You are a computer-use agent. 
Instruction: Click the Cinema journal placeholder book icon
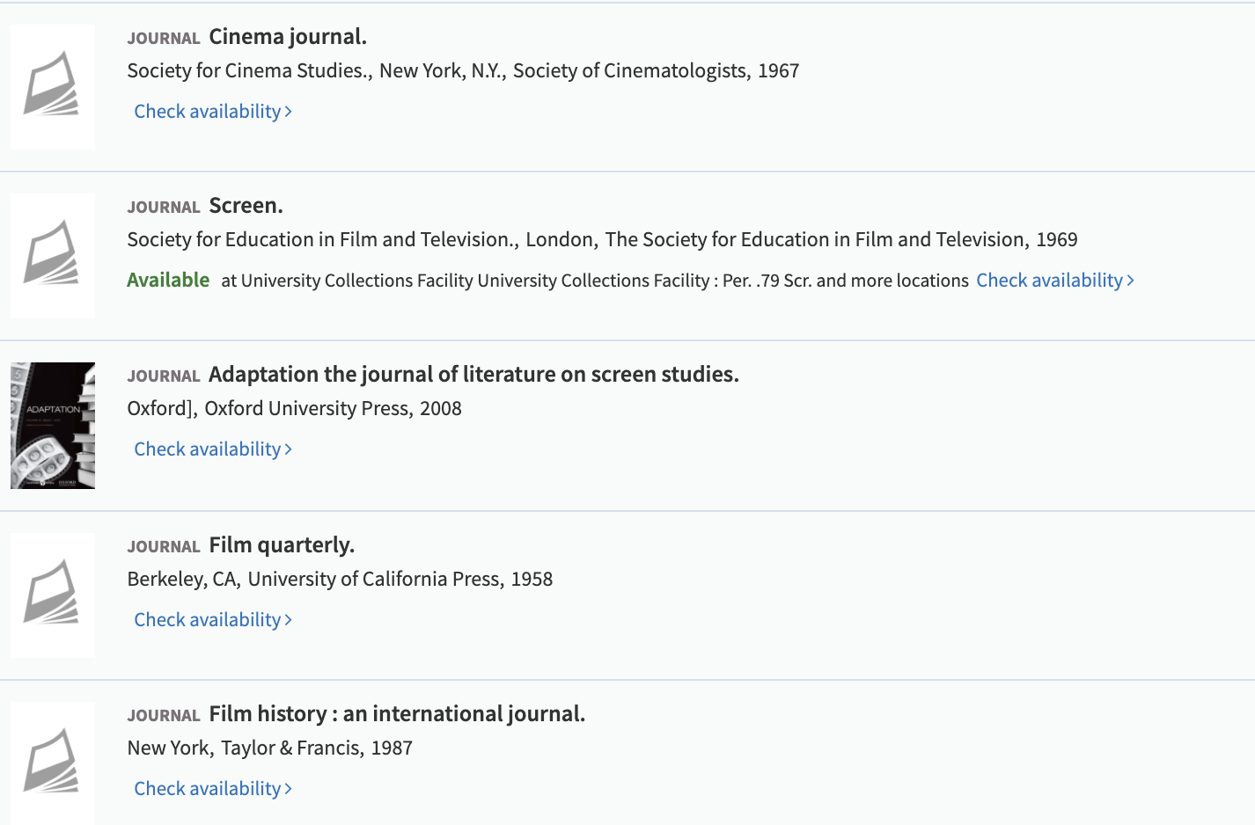(52, 85)
